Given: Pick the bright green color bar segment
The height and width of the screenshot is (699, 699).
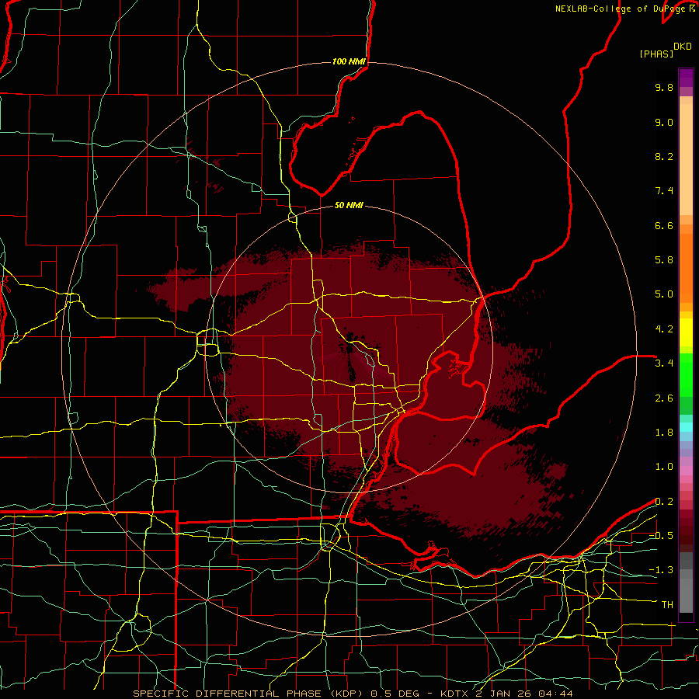Looking at the screenshot, I should 686,374.
